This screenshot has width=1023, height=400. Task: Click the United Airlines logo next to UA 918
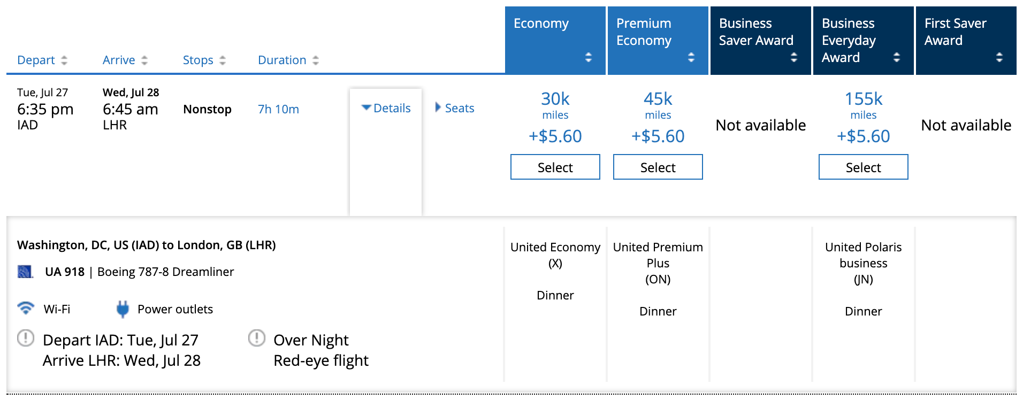point(24,271)
